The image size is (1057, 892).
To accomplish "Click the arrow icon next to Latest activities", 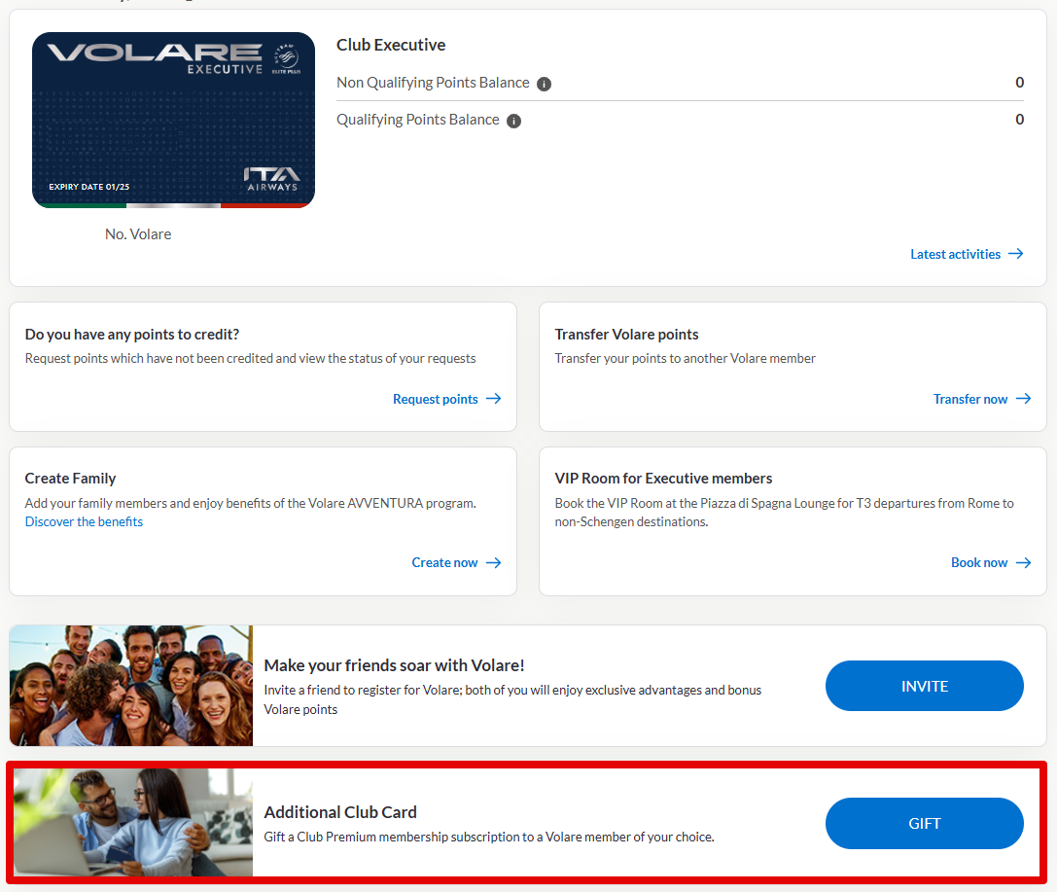I will point(1016,254).
